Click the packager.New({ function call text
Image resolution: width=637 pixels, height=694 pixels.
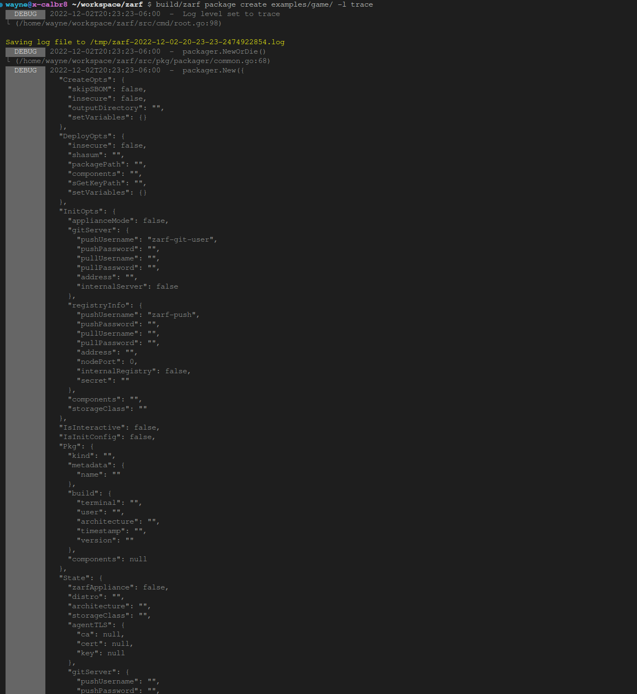click(214, 70)
